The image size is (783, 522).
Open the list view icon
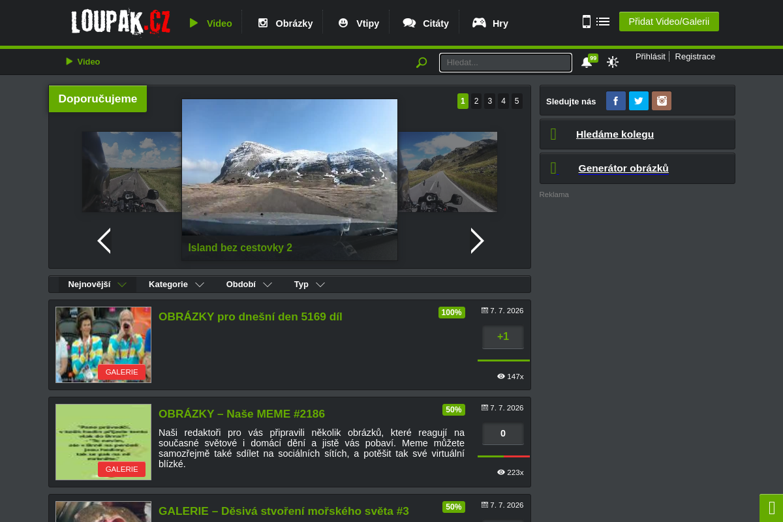[603, 22]
